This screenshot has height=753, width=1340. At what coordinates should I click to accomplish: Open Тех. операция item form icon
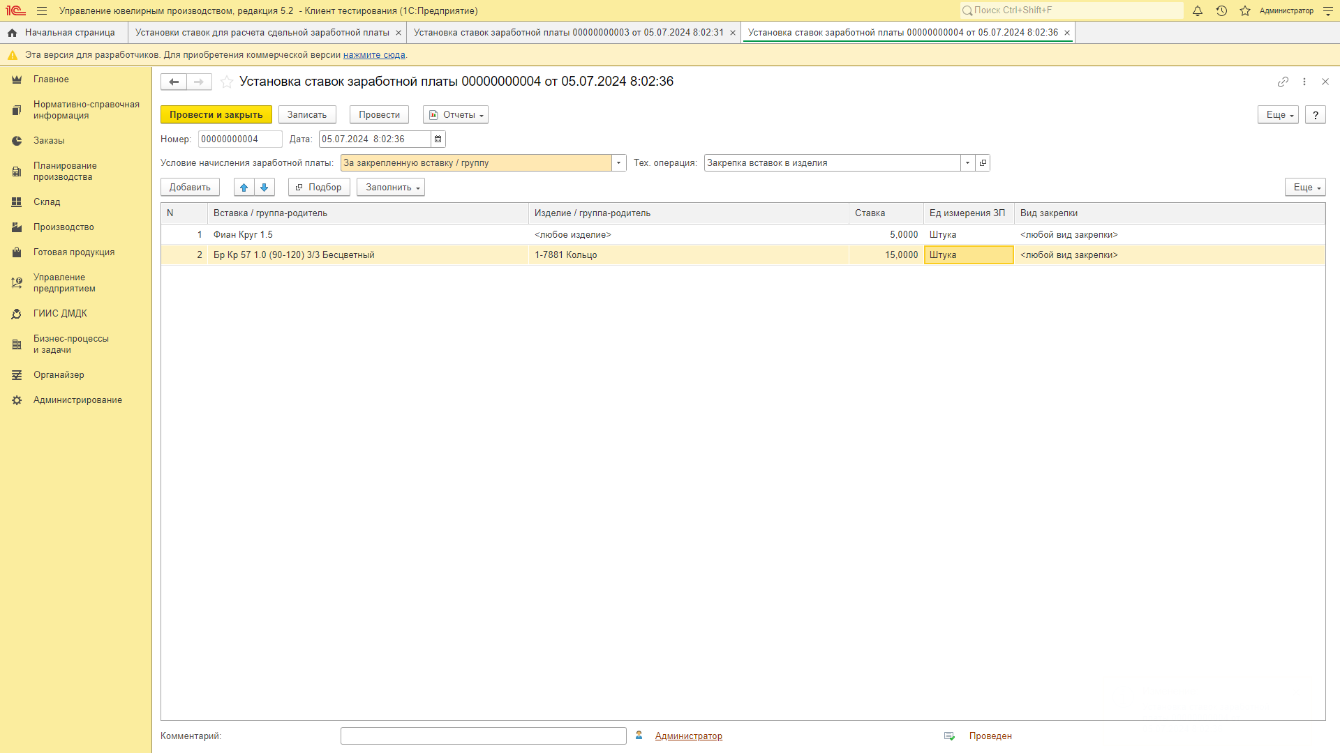click(983, 163)
